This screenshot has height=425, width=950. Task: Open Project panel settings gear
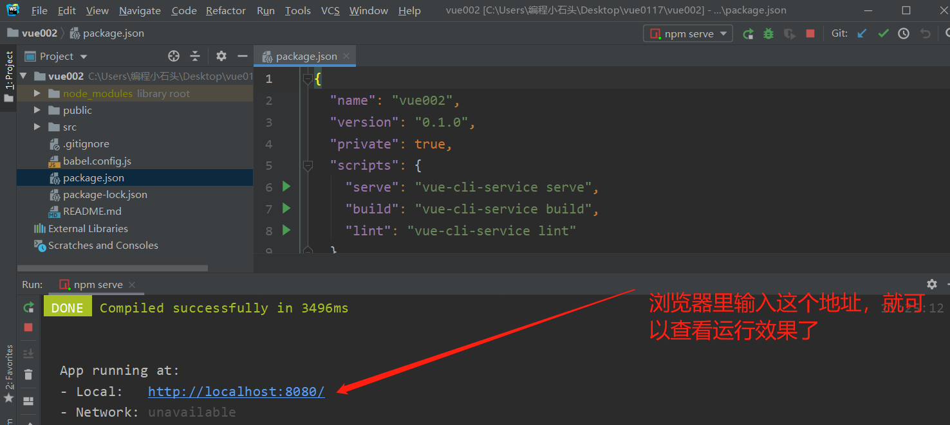click(x=221, y=56)
